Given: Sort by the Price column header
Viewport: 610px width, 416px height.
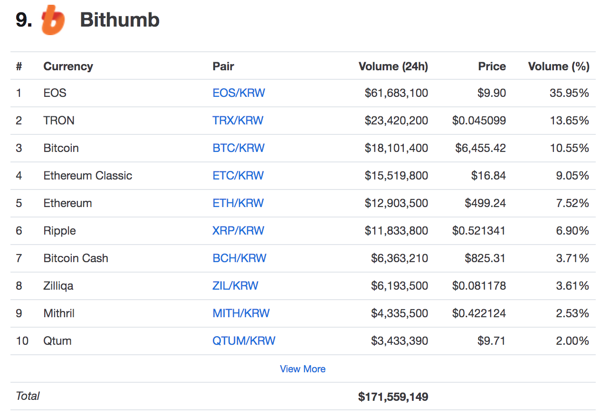Looking at the screenshot, I should pos(492,66).
